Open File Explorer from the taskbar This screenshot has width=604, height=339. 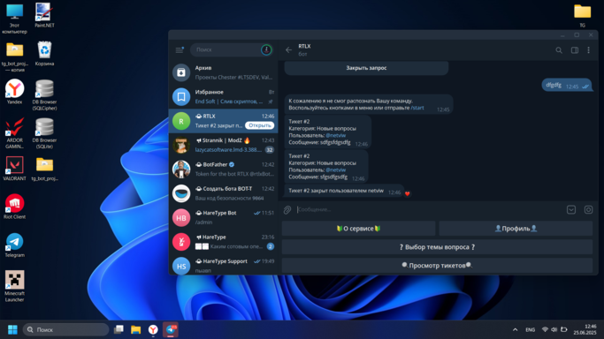135,330
